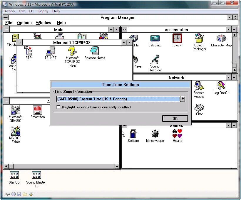Open Virtual PC Help menu

click(x=56, y=11)
